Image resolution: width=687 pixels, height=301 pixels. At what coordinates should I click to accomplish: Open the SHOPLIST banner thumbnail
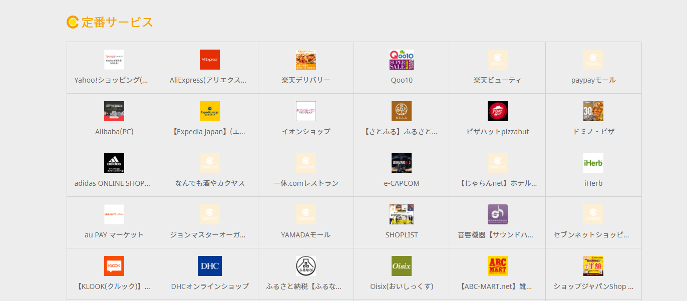click(x=402, y=214)
